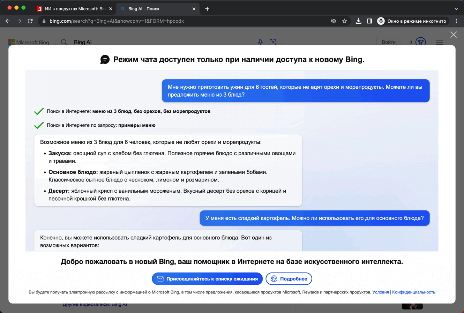Click 'Присоединяйтесь к списку ожидания' button
This screenshot has height=313, width=464.
pyautogui.click(x=207, y=279)
